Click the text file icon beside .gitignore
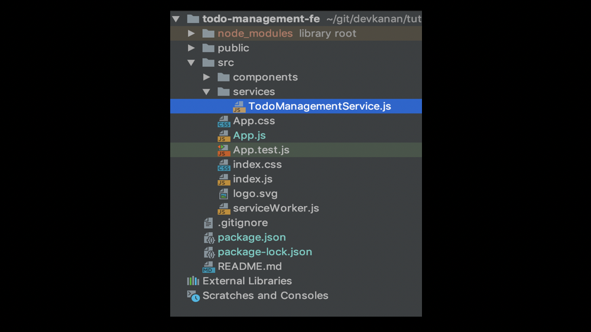 click(x=209, y=223)
